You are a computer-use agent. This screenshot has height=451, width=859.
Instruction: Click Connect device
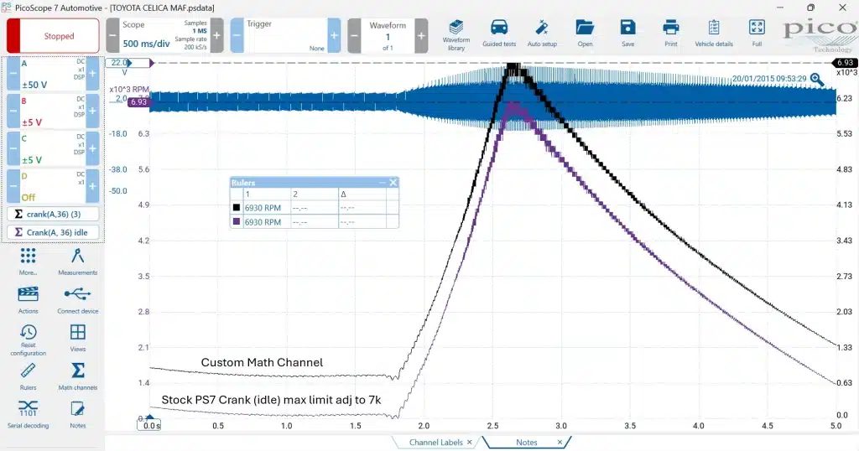pyautogui.click(x=77, y=300)
